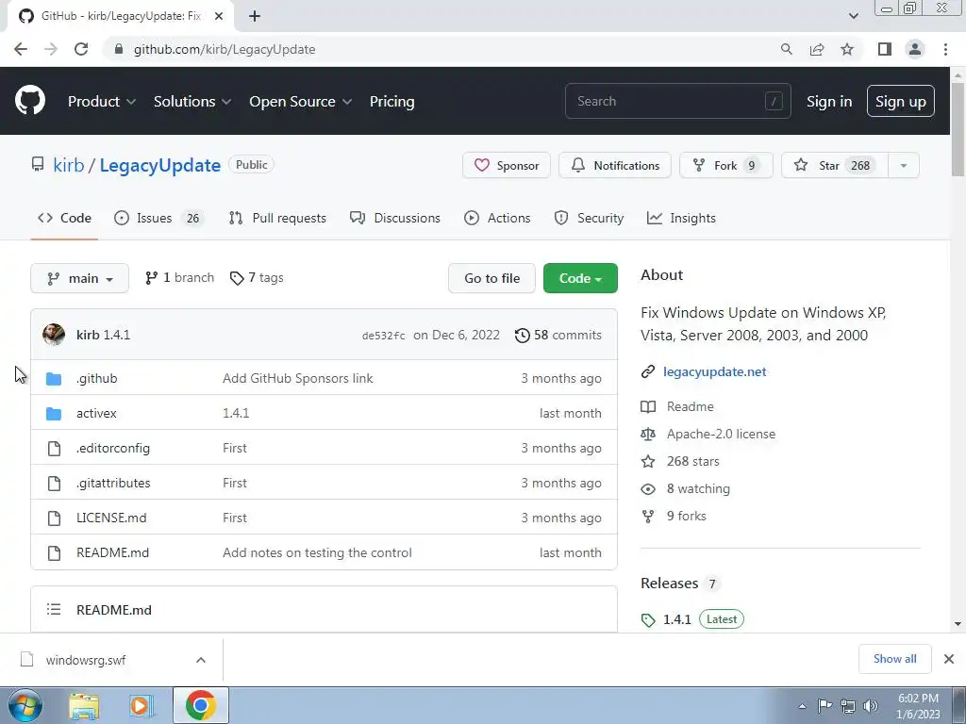Open the README.md file
Image resolution: width=966 pixels, height=724 pixels.
(113, 552)
